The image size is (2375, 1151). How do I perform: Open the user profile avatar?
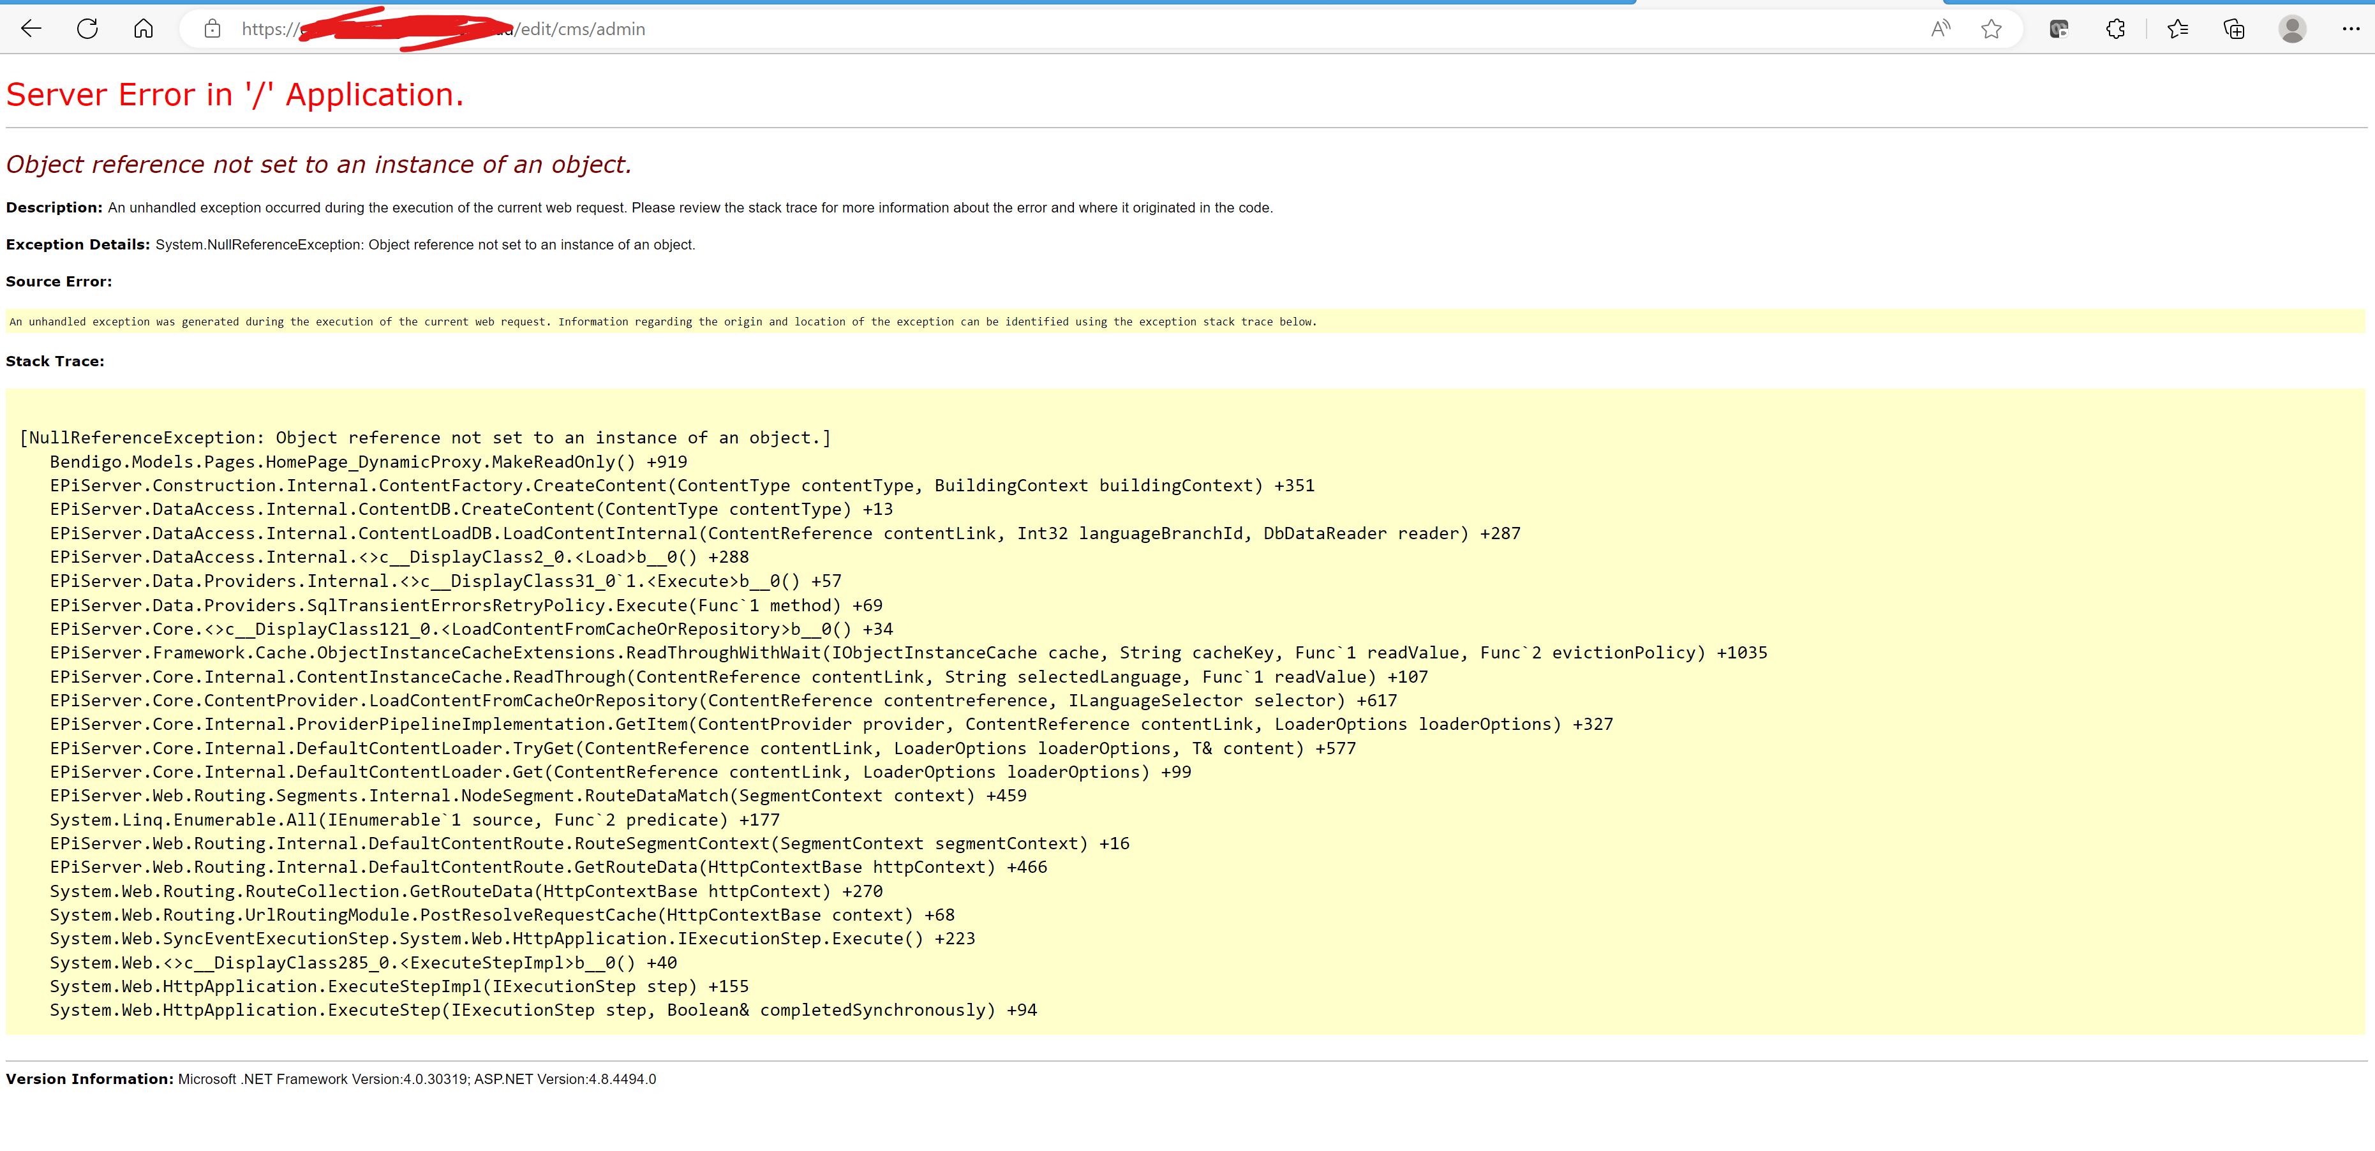coord(2292,29)
